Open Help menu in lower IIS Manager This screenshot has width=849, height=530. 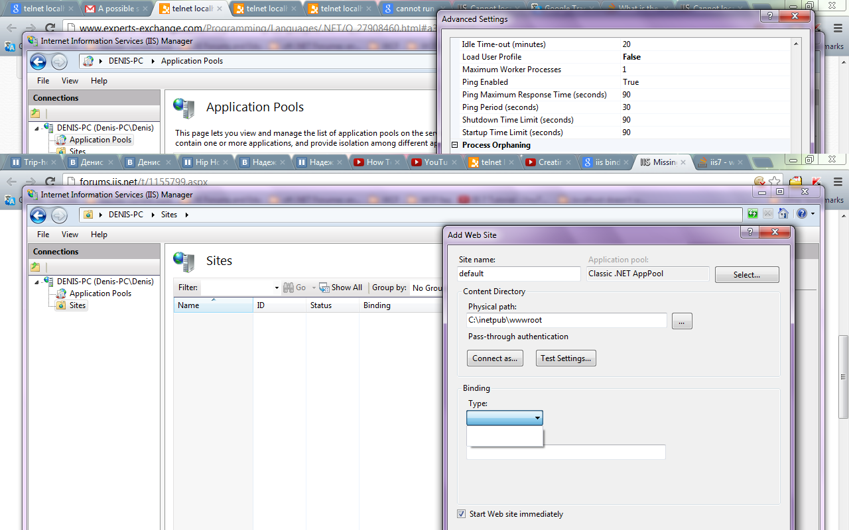click(x=99, y=235)
